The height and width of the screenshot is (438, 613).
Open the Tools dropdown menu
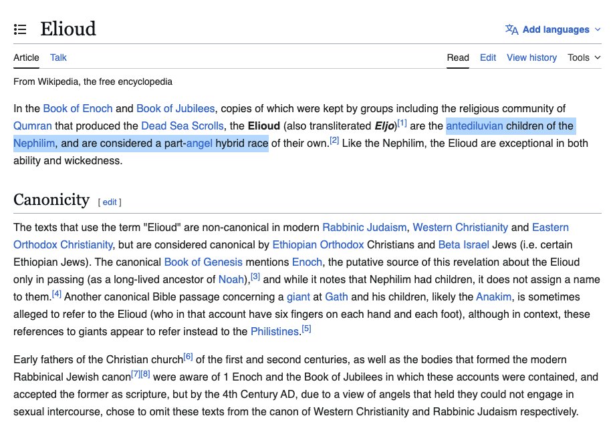coord(584,57)
